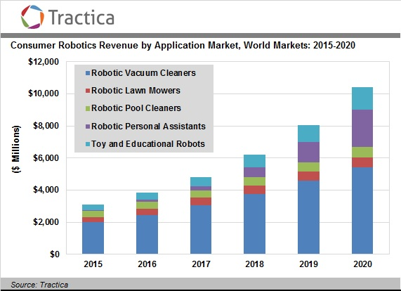Viewport: 401px width, 291px height.
Task: Click the Tractica brand name text
Action: (81, 18)
